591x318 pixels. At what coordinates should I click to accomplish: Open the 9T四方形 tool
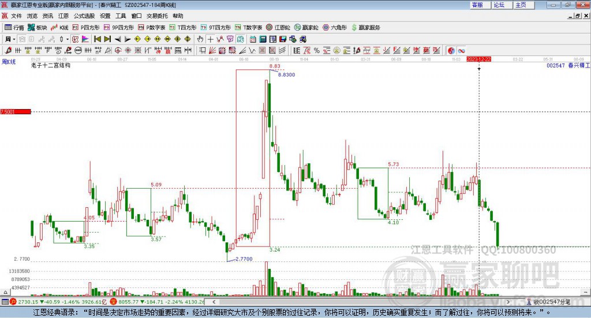216,28
